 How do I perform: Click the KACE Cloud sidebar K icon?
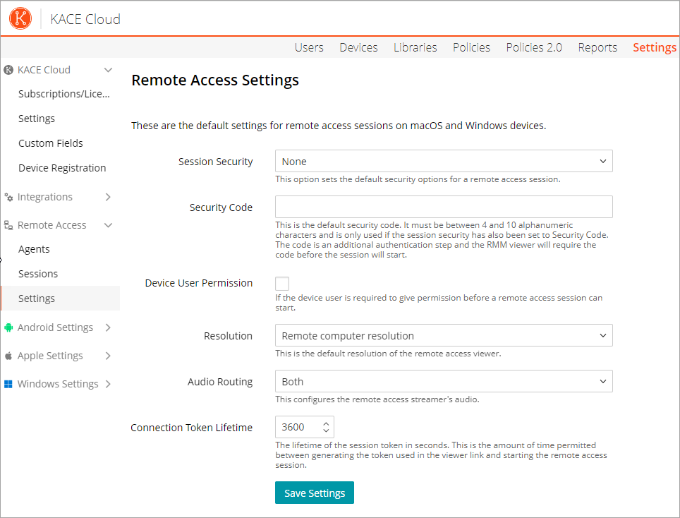point(8,70)
